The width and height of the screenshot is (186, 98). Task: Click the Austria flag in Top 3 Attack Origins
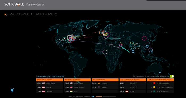tap(43, 87)
